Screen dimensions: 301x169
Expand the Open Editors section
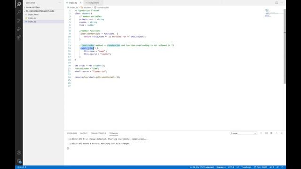pos(32,8)
